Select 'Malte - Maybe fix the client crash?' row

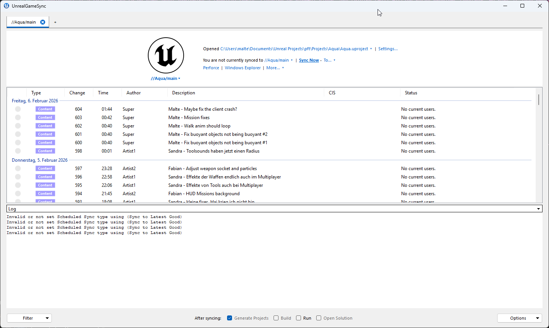tap(271, 109)
